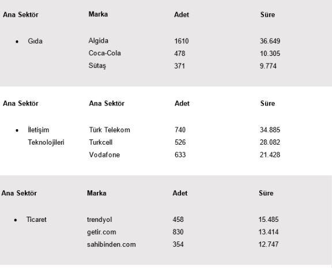The image size is (332, 268).
Task: Select the getir.com entry
Action: pos(101,232)
